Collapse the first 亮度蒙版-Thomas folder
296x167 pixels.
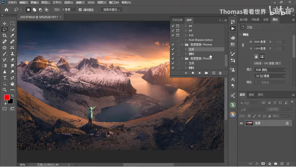182,45
